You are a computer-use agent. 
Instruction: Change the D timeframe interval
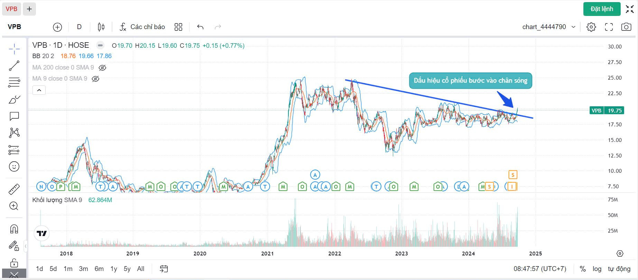79,27
